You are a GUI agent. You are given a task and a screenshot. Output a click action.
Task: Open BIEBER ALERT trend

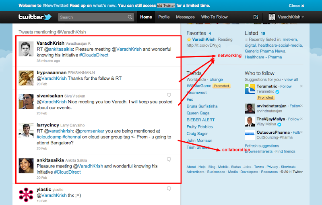point(200,120)
